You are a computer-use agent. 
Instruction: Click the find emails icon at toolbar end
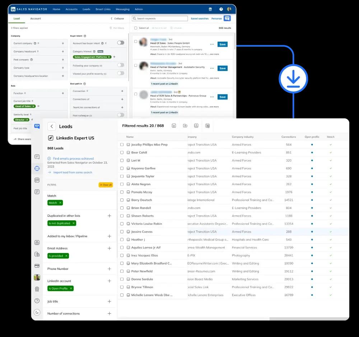click(208, 126)
